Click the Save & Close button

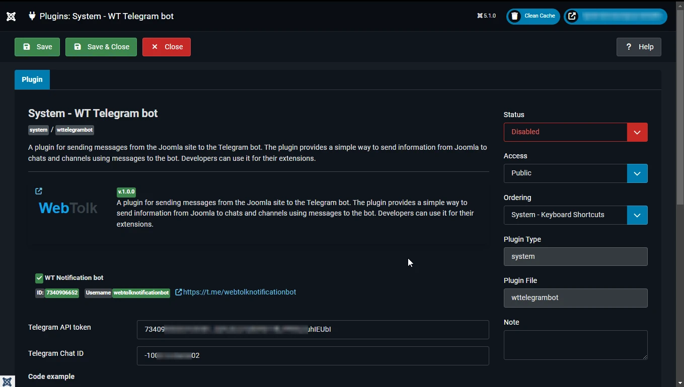point(101,47)
